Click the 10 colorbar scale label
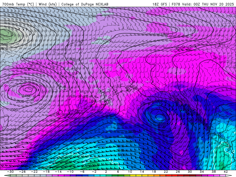This screenshot has height=177, width=236. pos(130,172)
